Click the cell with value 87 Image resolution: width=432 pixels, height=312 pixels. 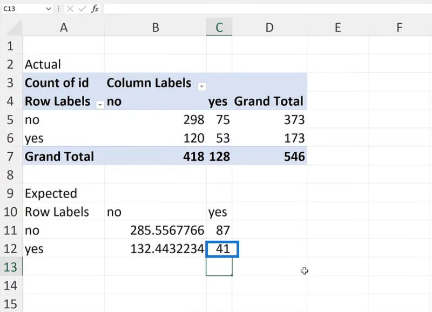click(219, 230)
